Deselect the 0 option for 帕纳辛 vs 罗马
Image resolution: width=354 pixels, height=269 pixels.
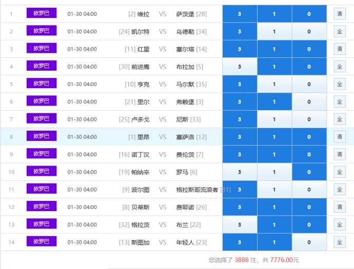click(309, 172)
